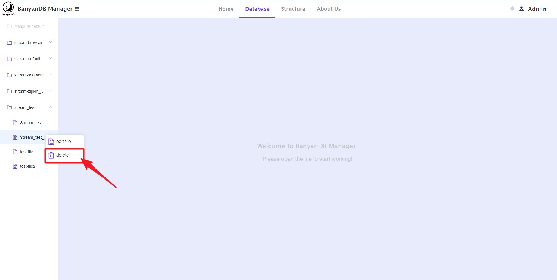Viewport: 557px width, 280px height.
Task: Open notifications via the bell icon
Action: click(512, 9)
